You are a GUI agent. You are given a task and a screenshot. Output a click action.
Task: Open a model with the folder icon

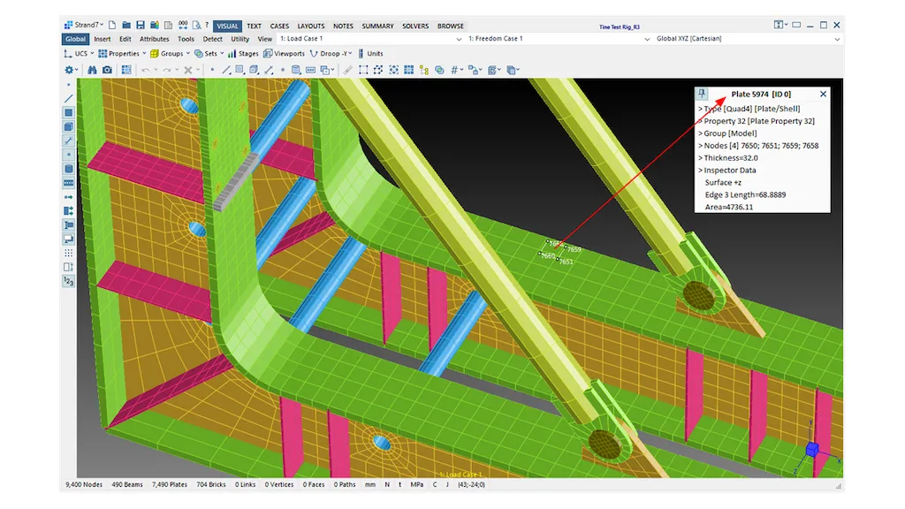126,26
